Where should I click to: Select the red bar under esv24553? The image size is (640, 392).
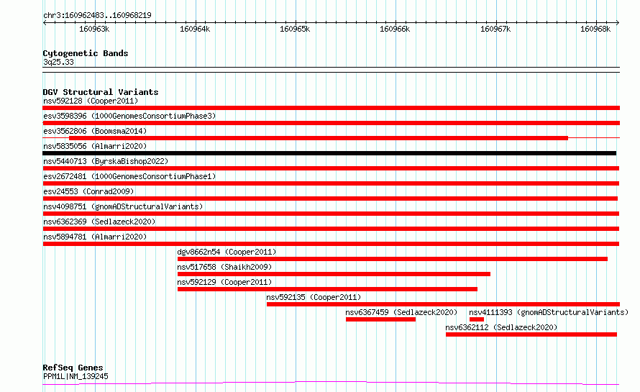[330, 199]
